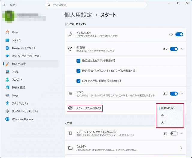The height and width of the screenshot is (158, 192).
Task: Turn off the すべて toggle
Action: pos(174,94)
